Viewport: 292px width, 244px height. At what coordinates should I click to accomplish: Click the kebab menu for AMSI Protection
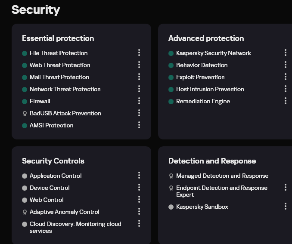coord(139,125)
